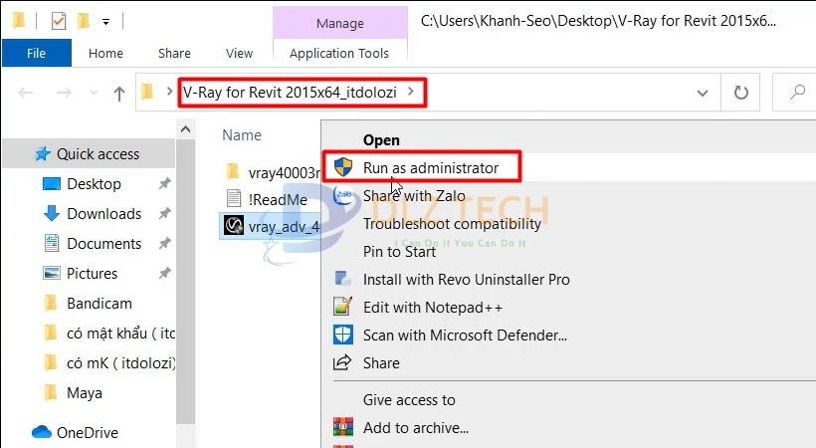Click the pin icon next to Pictures

pyautogui.click(x=165, y=273)
